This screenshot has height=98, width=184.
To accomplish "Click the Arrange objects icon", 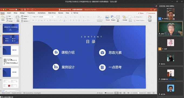I will (x=125, y=18).
